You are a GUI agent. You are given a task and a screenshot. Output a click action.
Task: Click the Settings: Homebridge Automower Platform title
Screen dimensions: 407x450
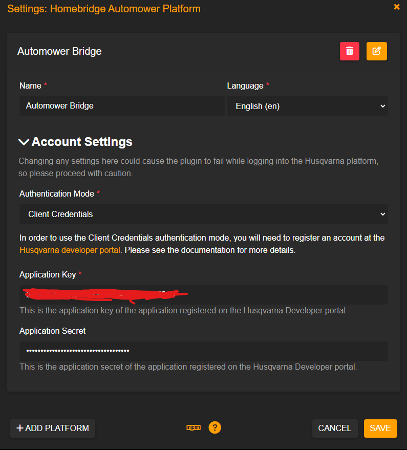point(104,9)
